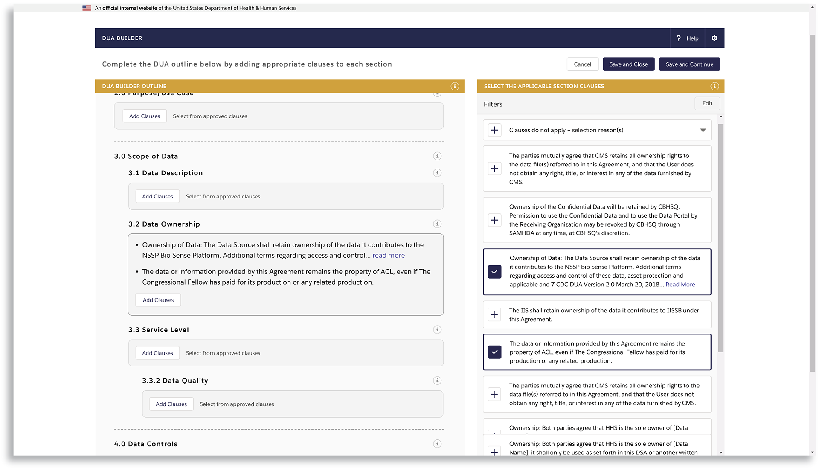Expand clause text with Read More link
Viewport: 819px width, 468px height.
tap(680, 285)
